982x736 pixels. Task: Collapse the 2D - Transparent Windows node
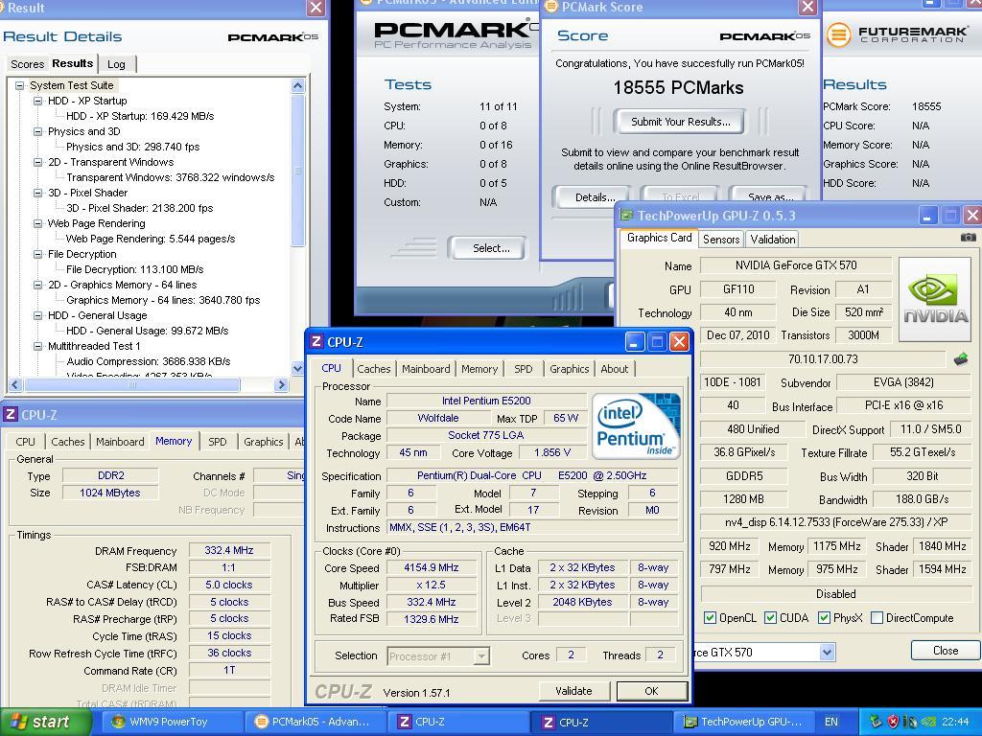[38, 161]
